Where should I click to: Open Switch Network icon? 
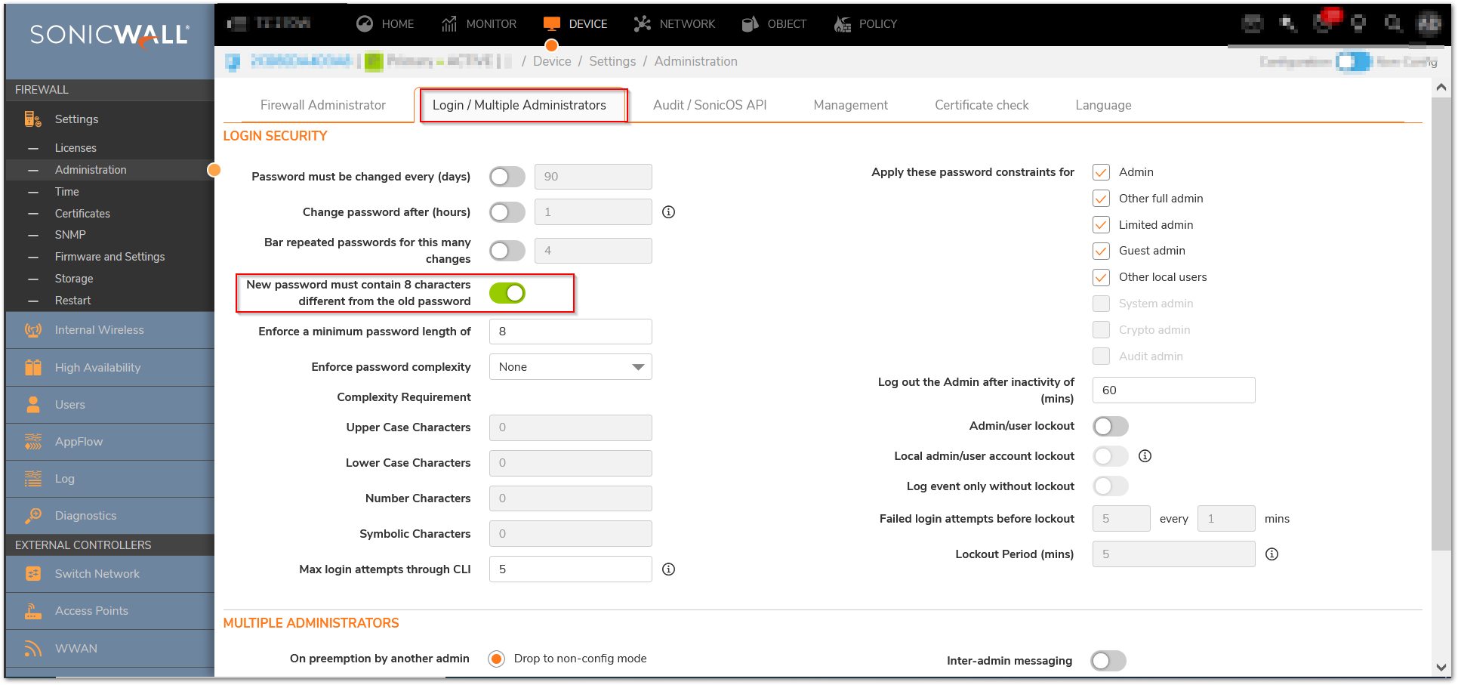(x=32, y=574)
